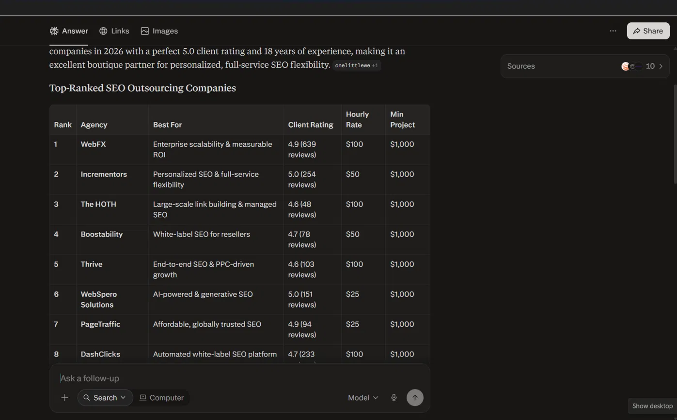Click AI-powered & generative SEO cell
Screen dimensions: 677x420
click(x=216, y=300)
